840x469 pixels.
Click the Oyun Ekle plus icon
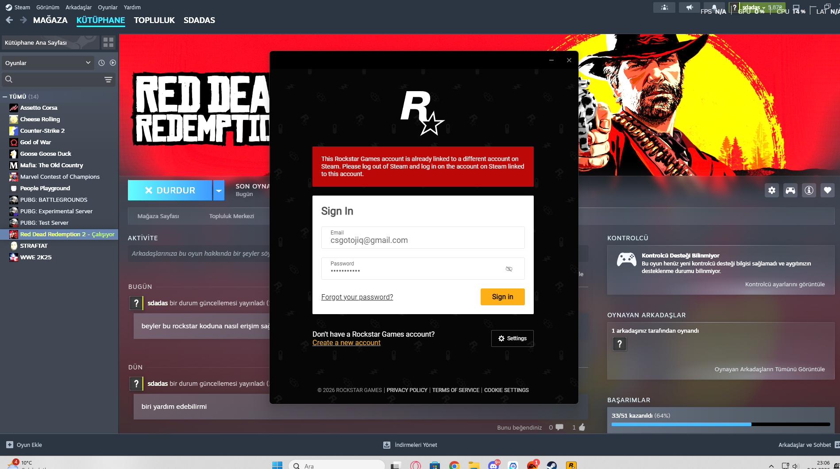pos(10,445)
